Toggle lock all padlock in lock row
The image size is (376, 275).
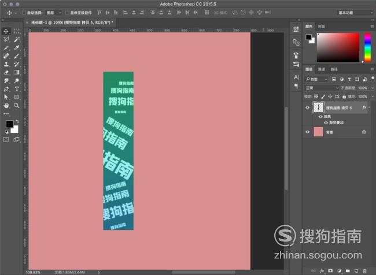tap(344, 96)
